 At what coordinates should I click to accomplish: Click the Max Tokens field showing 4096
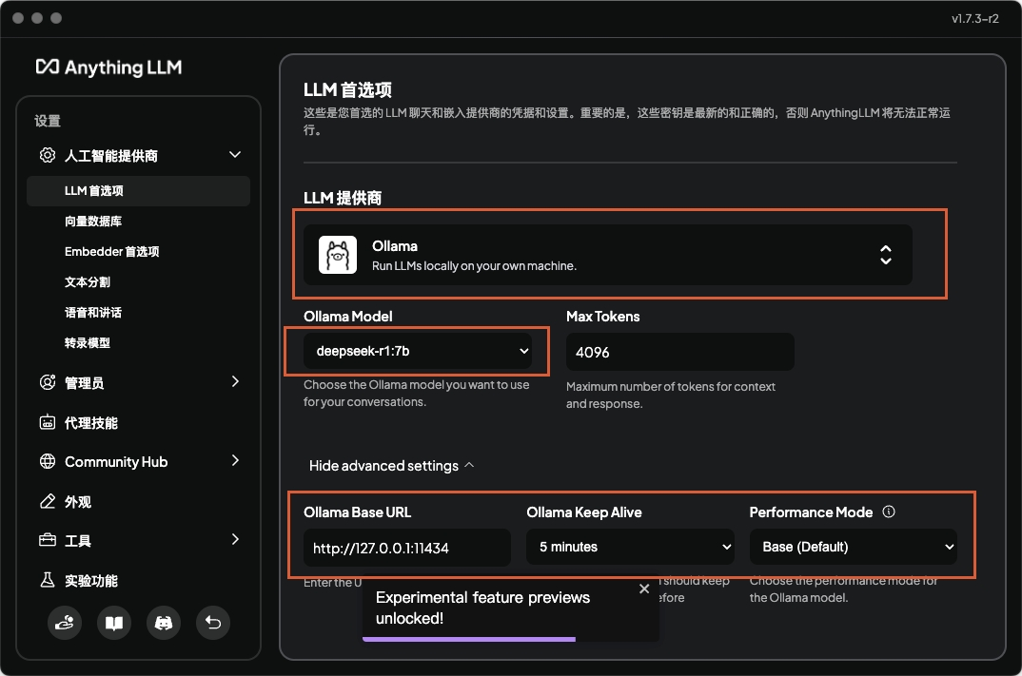pos(679,352)
